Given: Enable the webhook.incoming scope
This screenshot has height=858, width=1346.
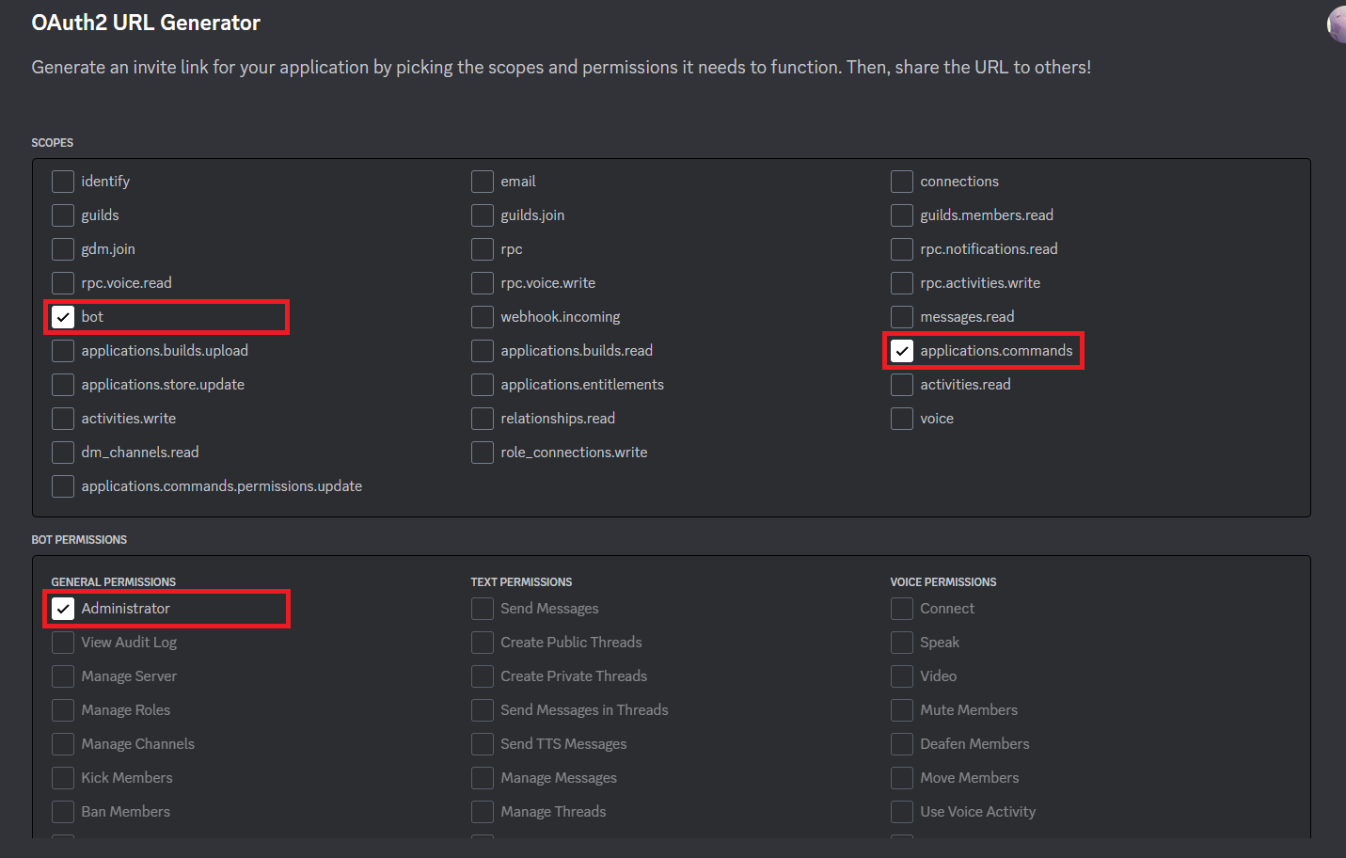Looking at the screenshot, I should tap(483, 317).
